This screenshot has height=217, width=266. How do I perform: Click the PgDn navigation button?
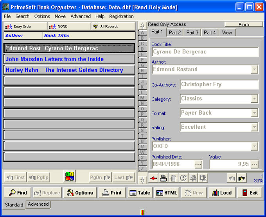[100, 177]
